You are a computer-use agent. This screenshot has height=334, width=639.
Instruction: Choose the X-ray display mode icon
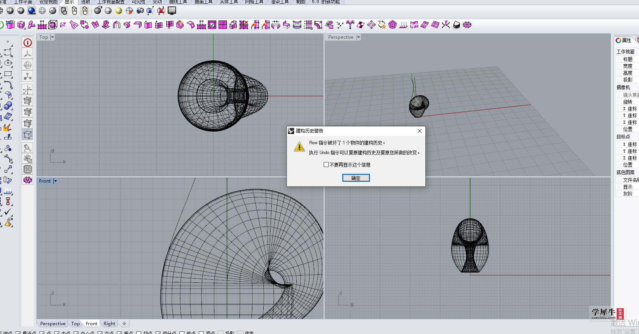click(53, 11)
